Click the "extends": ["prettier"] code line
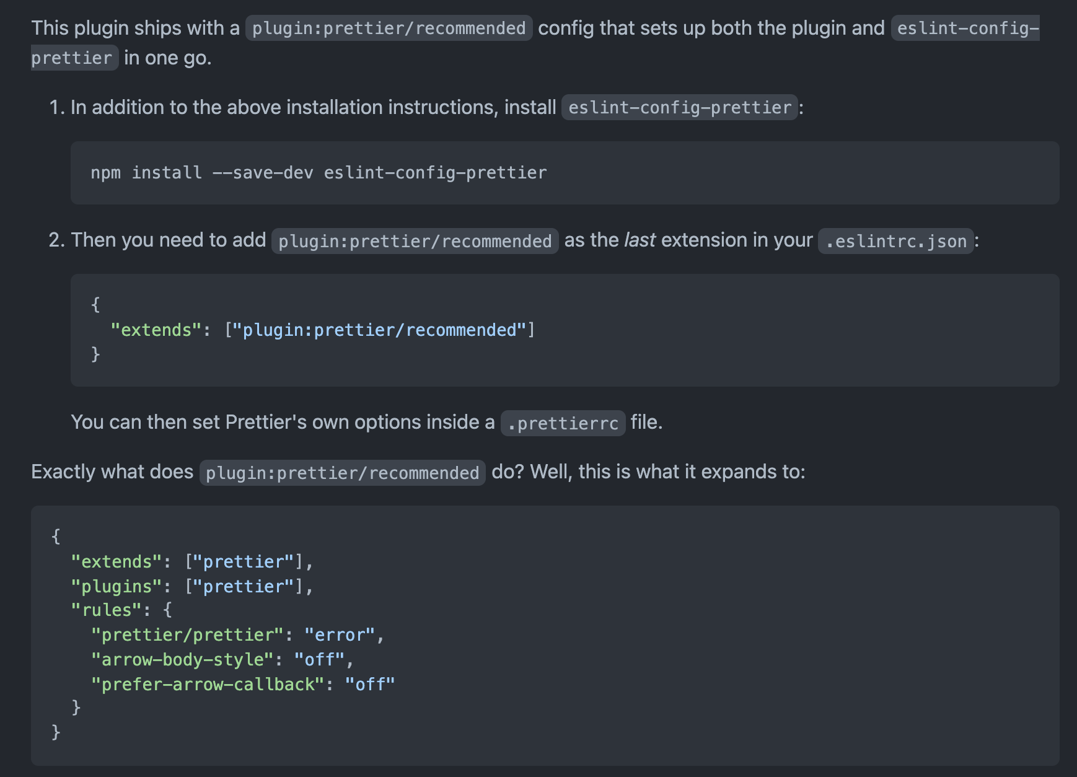The image size is (1077, 777). pos(192,561)
